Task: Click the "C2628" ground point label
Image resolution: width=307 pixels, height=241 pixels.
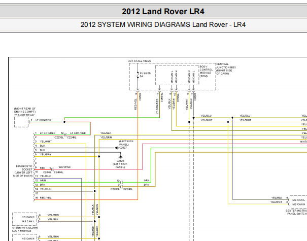Action: [x=120, y=160]
